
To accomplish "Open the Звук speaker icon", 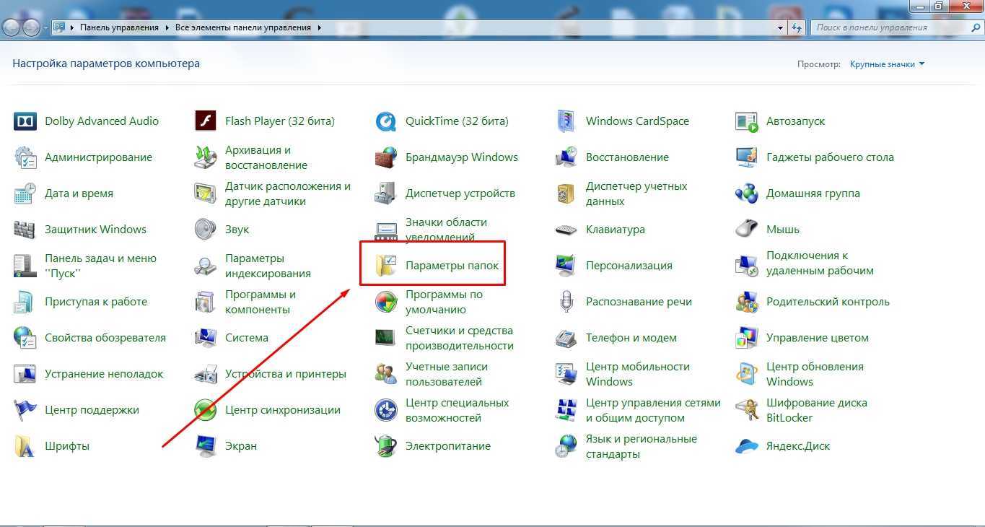I will 206,230.
